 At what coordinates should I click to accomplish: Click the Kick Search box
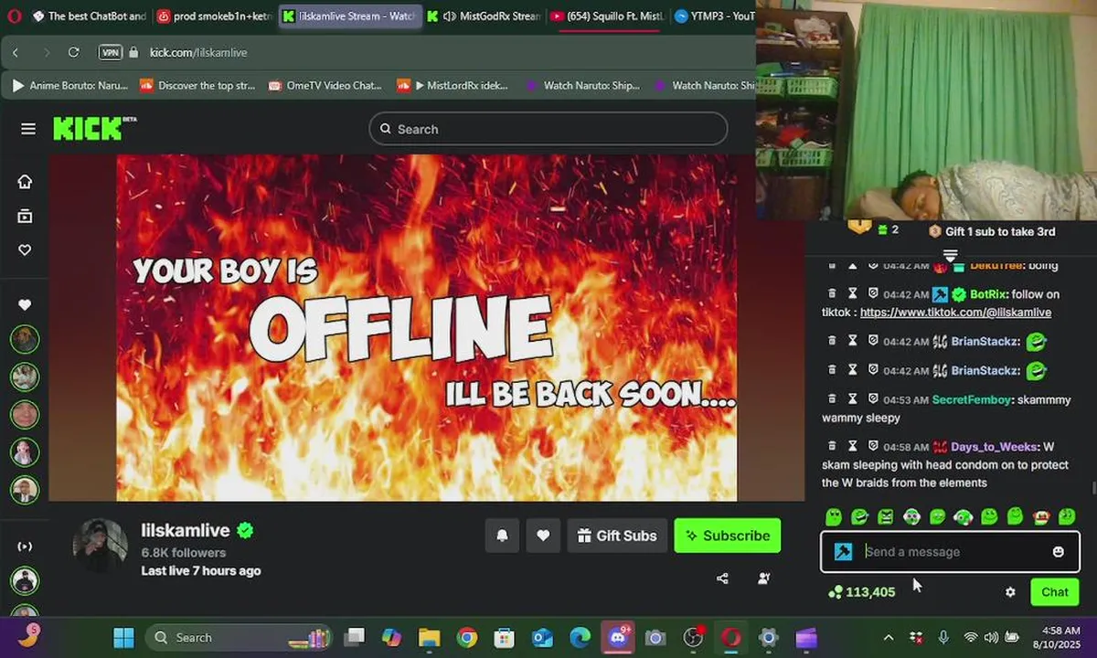pos(548,129)
